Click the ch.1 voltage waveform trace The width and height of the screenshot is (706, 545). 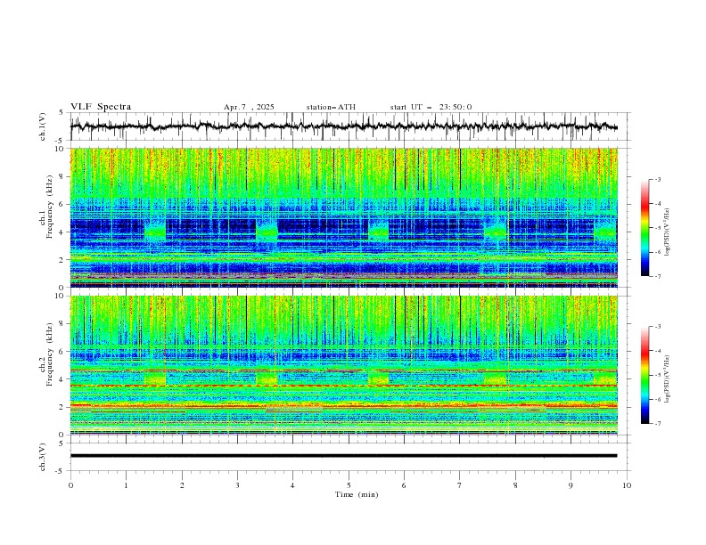pos(343,126)
